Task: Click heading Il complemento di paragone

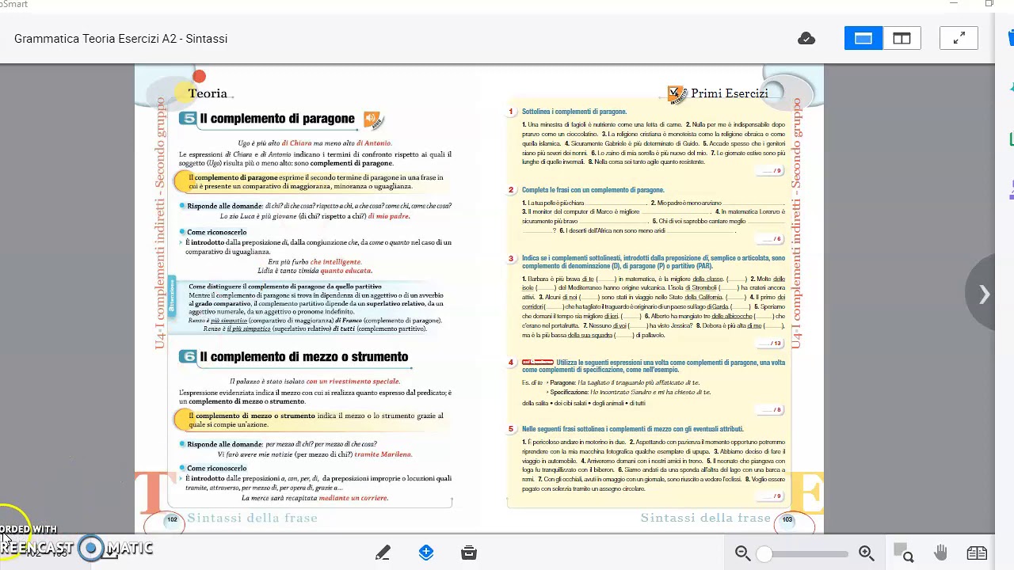Action: [x=277, y=119]
